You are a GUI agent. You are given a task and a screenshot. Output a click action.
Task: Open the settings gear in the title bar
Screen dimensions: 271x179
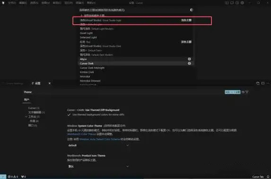pyautogui.click(x=242, y=3)
